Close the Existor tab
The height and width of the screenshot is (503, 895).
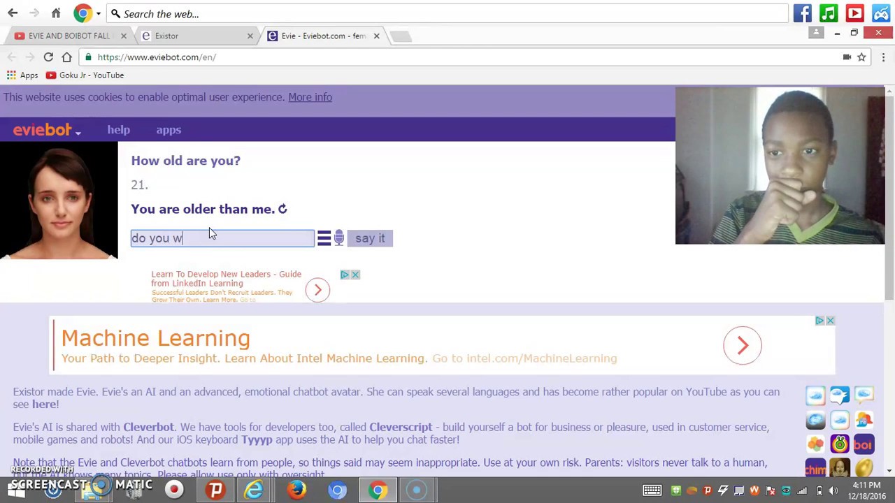coord(250,36)
